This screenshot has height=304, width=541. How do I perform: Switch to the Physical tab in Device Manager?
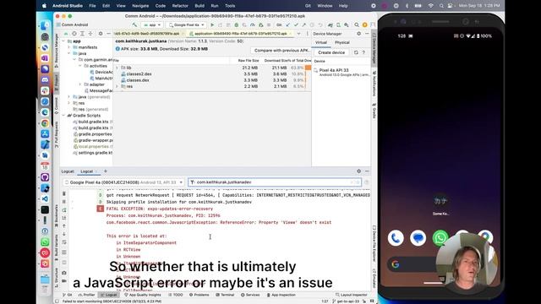[342, 42]
